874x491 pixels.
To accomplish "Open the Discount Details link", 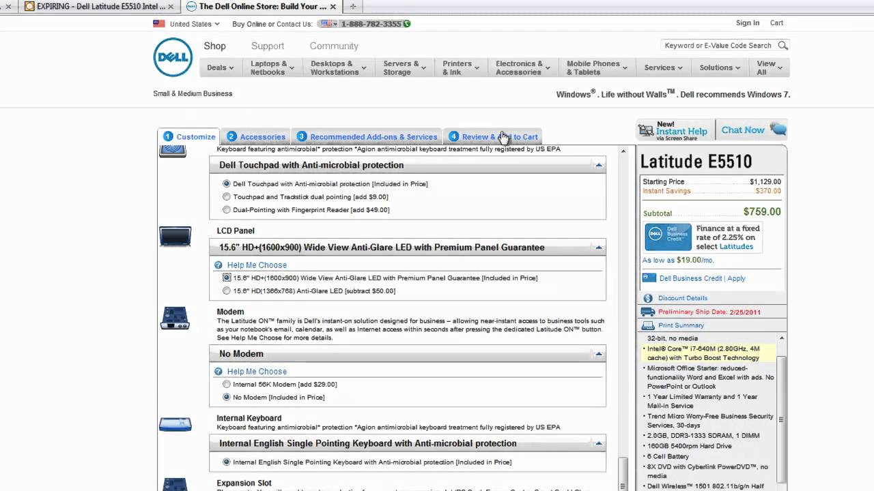I will (682, 298).
